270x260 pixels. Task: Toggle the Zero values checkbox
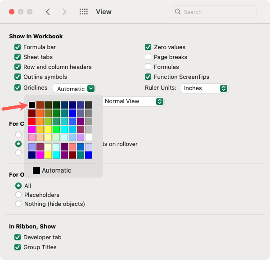(x=148, y=47)
